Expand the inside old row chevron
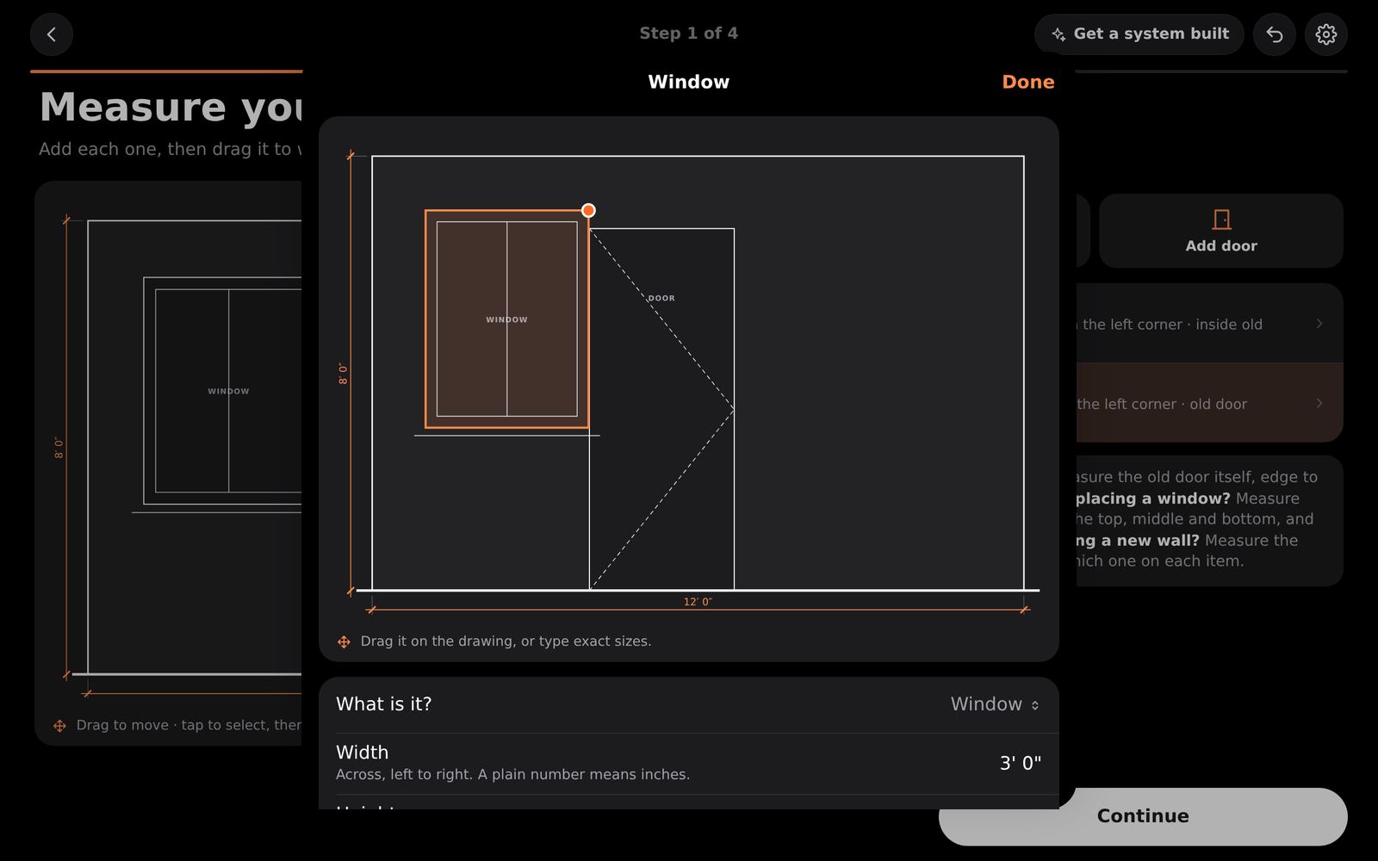Image resolution: width=1378 pixels, height=861 pixels. pos(1319,324)
